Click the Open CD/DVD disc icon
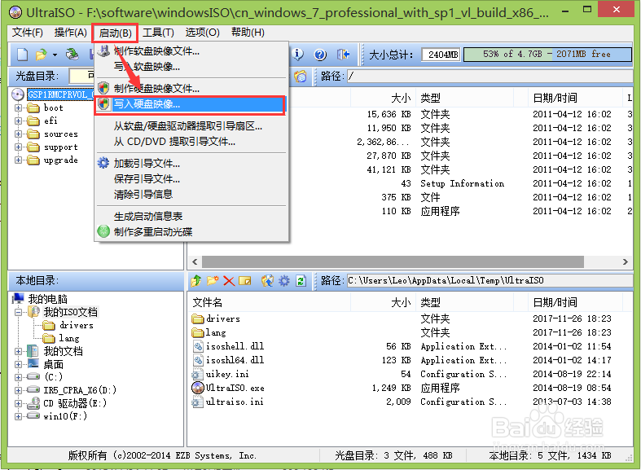The width and height of the screenshot is (641, 470). point(72,54)
